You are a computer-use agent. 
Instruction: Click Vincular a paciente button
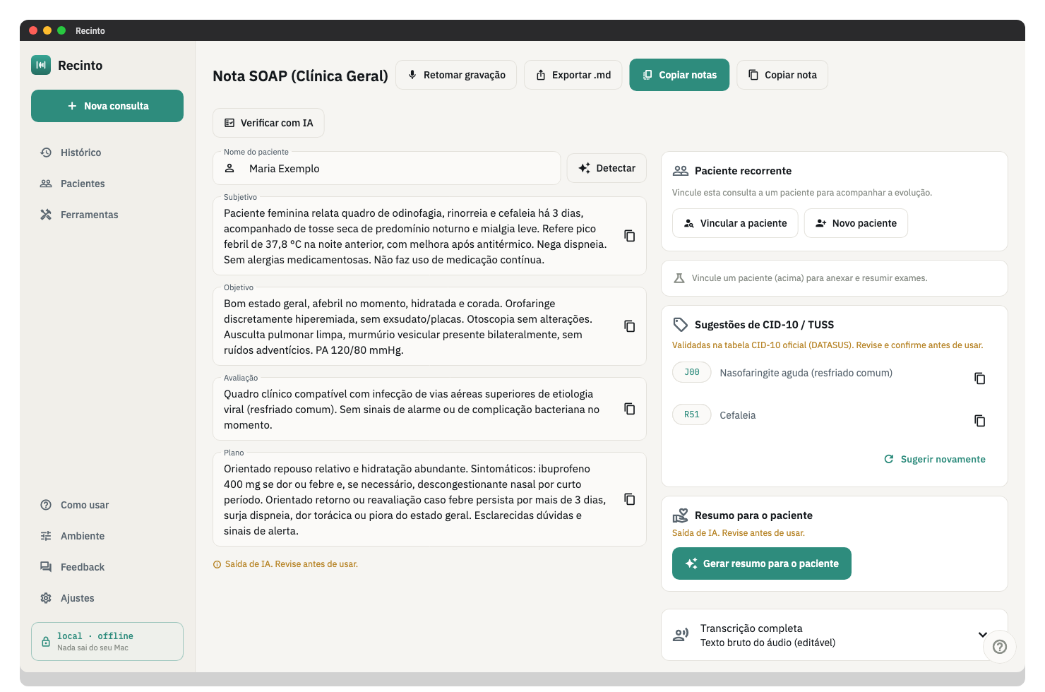point(735,223)
